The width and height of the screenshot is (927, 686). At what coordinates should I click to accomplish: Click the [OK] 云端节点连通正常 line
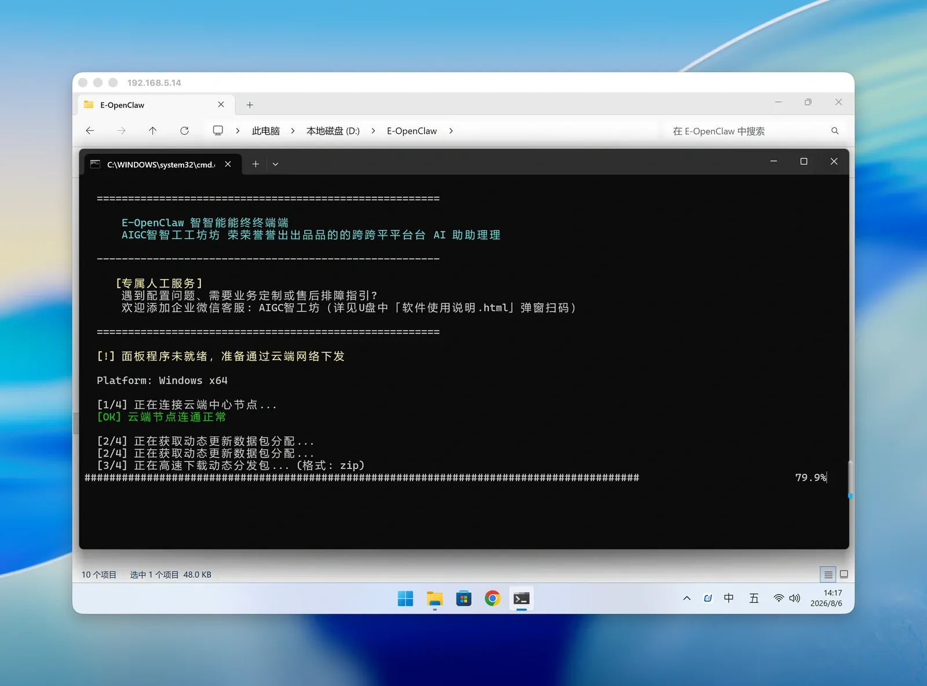(x=162, y=417)
